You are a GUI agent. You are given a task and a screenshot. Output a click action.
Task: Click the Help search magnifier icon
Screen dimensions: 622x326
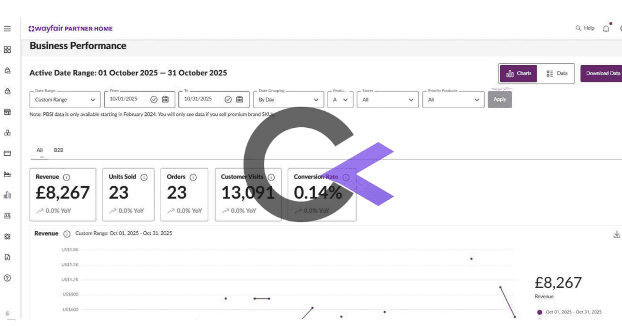pyautogui.click(x=578, y=28)
